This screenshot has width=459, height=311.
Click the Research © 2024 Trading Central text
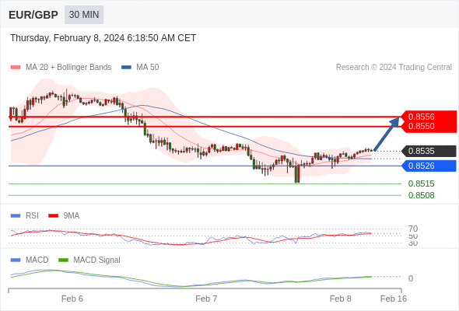point(394,68)
